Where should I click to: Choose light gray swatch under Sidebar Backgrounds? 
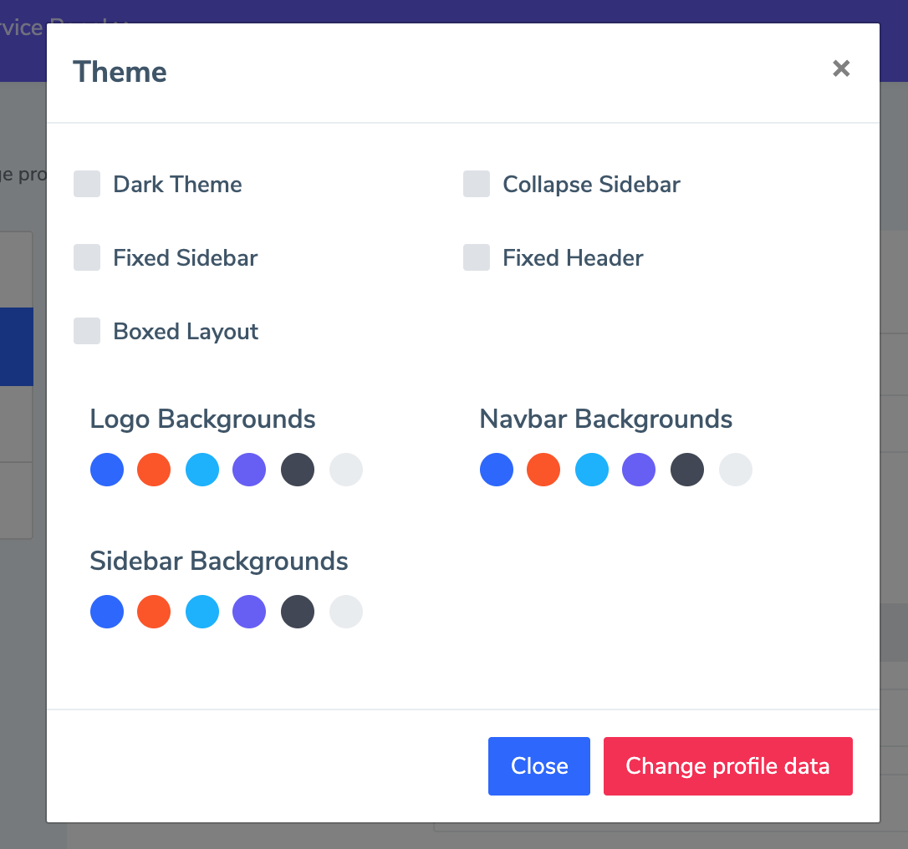click(x=346, y=612)
